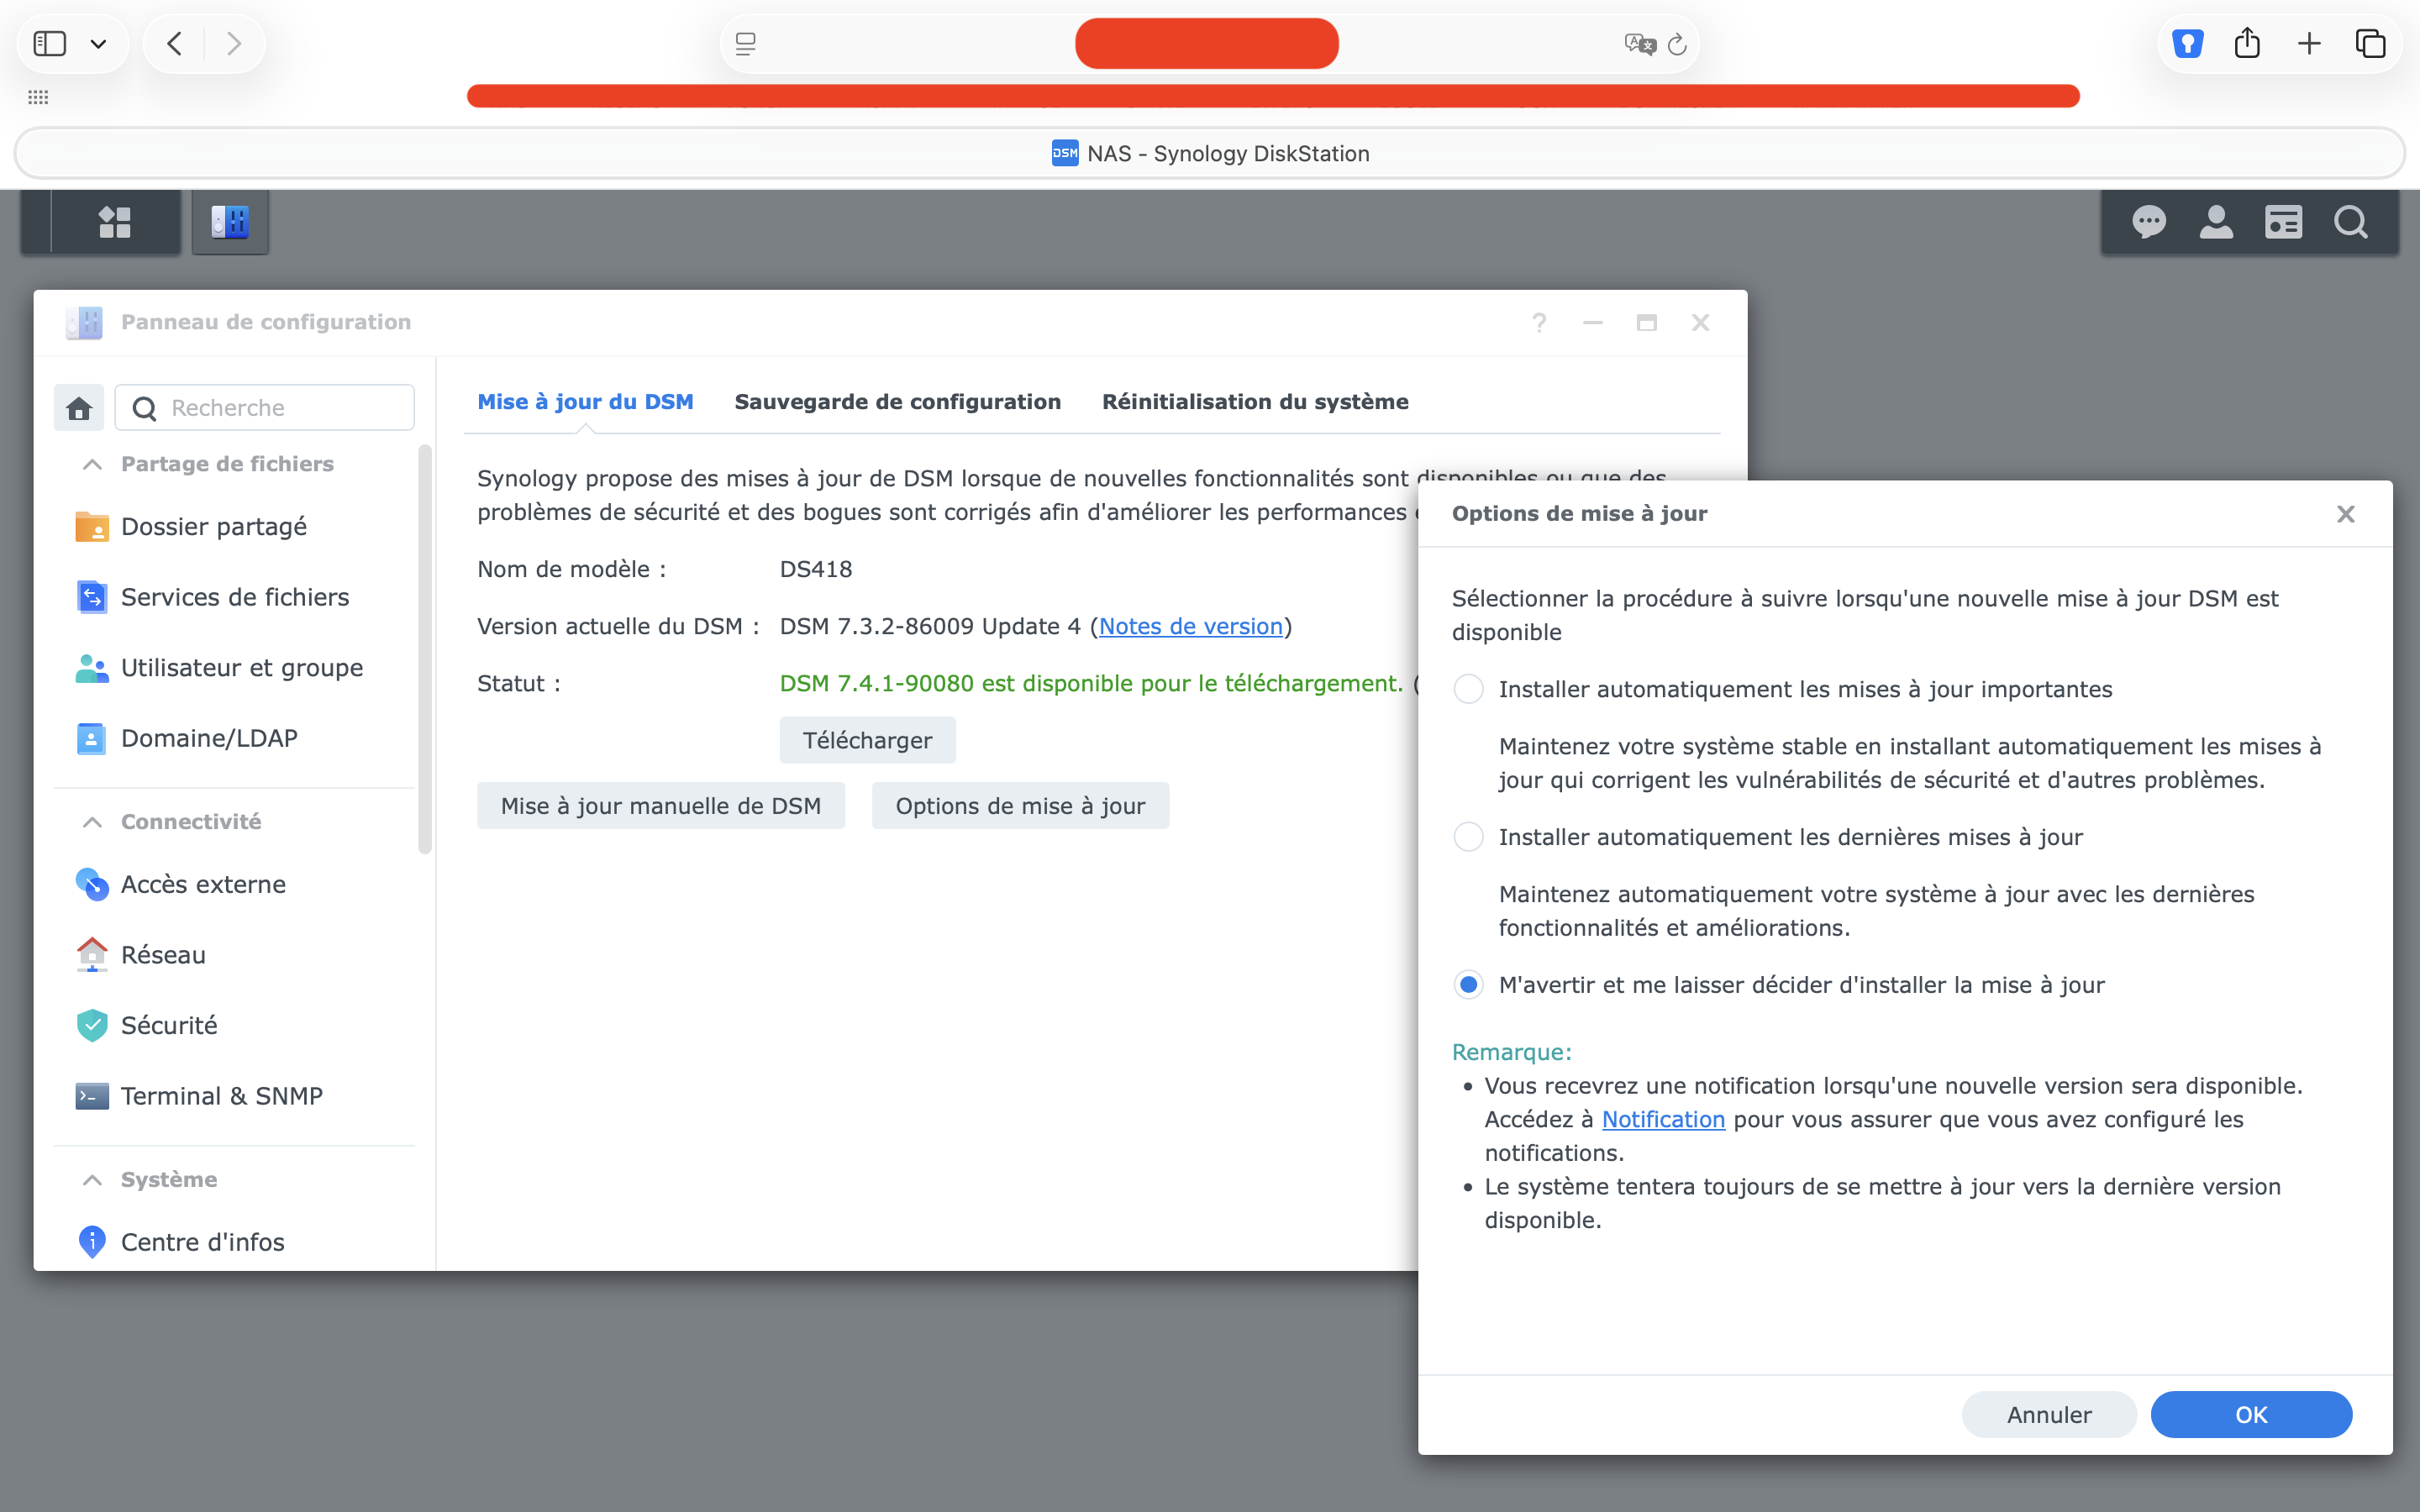This screenshot has height=1512, width=2420.
Task: Show the Safari favorites grid icon
Action: (38, 97)
